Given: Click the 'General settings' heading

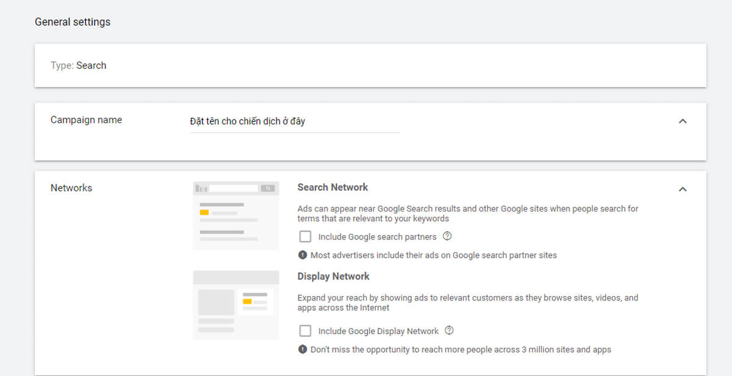Looking at the screenshot, I should 73,22.
